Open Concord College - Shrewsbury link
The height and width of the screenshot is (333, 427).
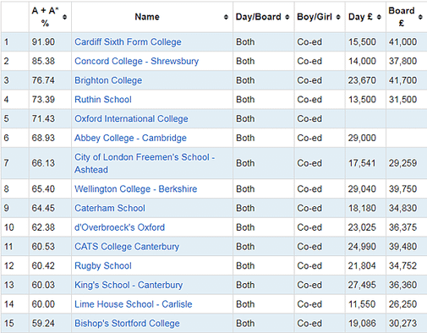click(136, 61)
